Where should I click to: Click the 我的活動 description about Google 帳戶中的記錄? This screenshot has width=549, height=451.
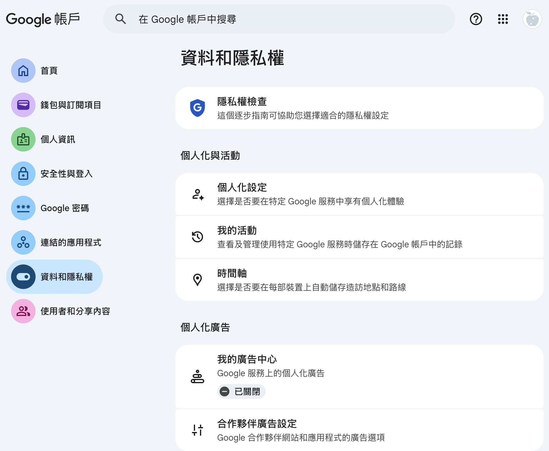tap(340, 245)
